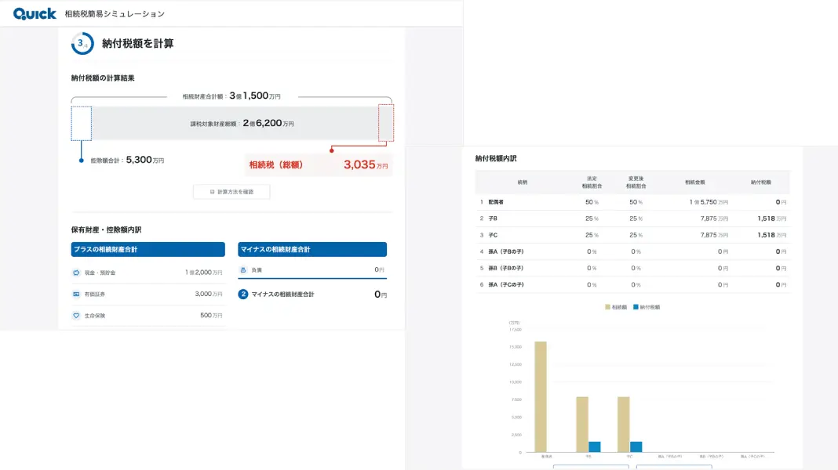Click the 孫A（子Cの子） row
838x470 pixels.
(x=632, y=285)
